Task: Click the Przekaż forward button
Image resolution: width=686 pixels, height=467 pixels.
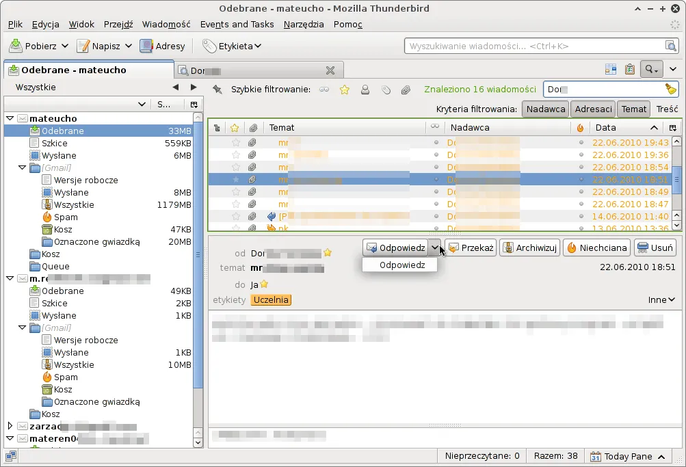Action: pyautogui.click(x=471, y=248)
